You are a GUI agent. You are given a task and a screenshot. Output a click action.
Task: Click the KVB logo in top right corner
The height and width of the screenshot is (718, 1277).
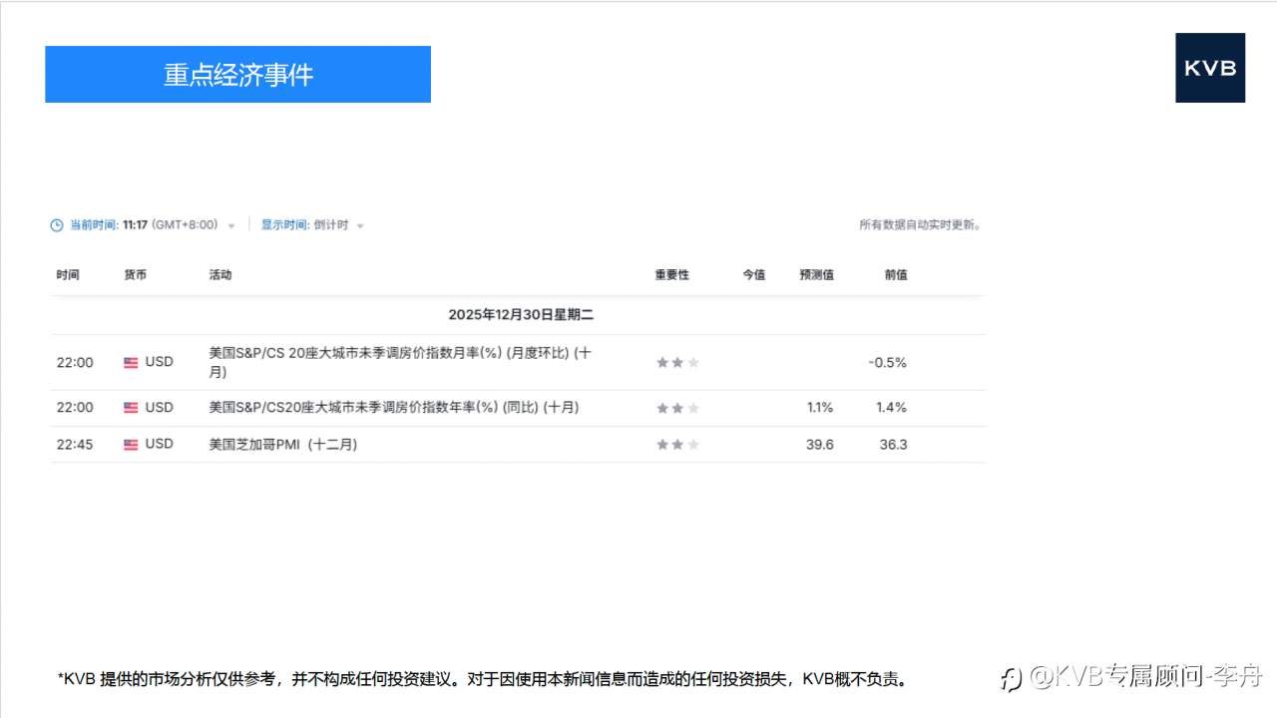[x=1210, y=68]
